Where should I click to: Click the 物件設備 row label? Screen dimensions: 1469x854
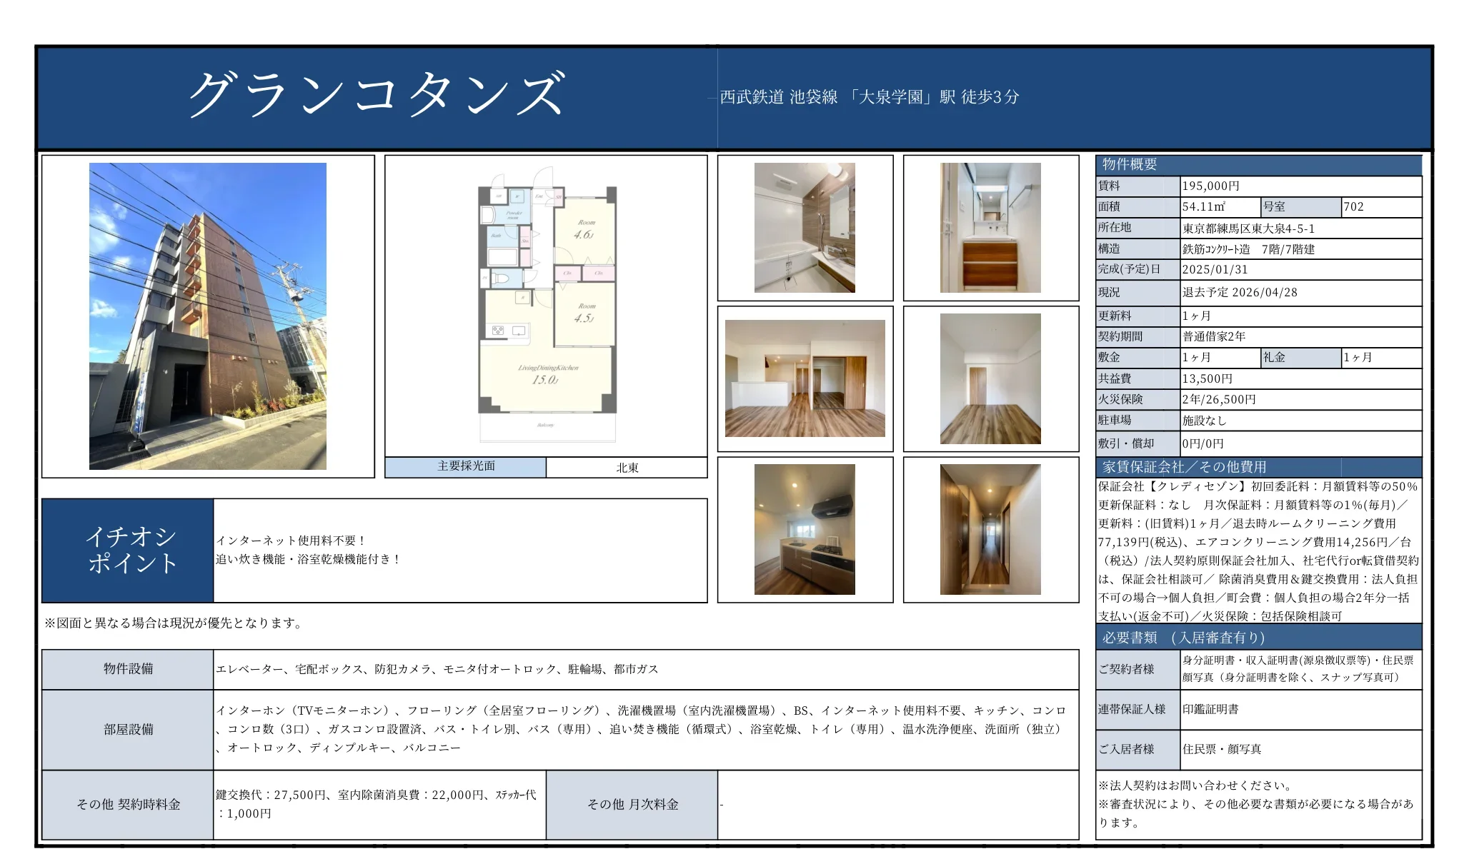(128, 669)
